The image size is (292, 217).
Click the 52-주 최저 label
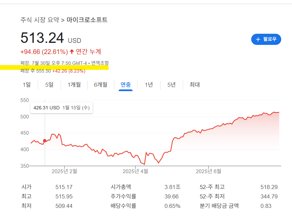tap(212, 196)
